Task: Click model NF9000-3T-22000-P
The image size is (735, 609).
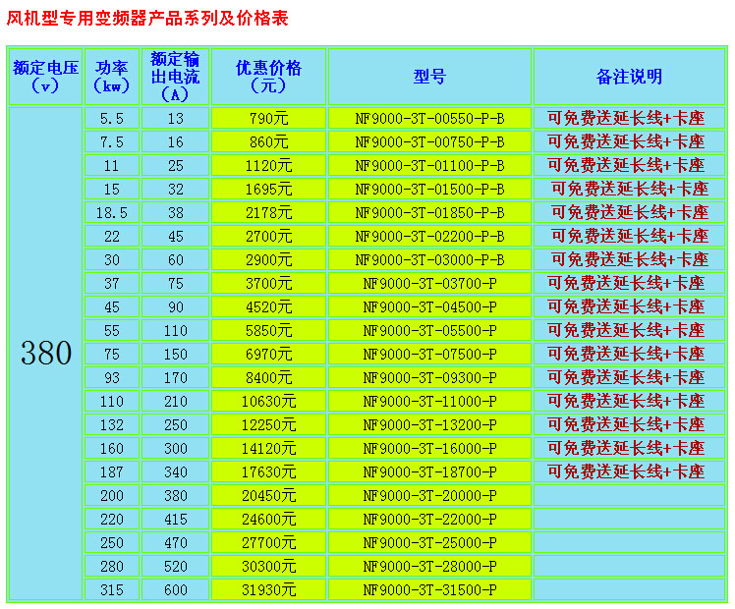Action: point(429,519)
